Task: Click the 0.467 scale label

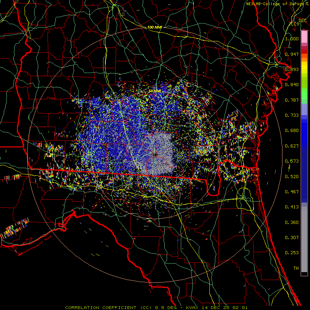Action: pos(292,192)
